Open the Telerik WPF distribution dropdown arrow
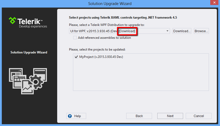Image resolution: width=220 pixels, height=126 pixels. [167, 31]
